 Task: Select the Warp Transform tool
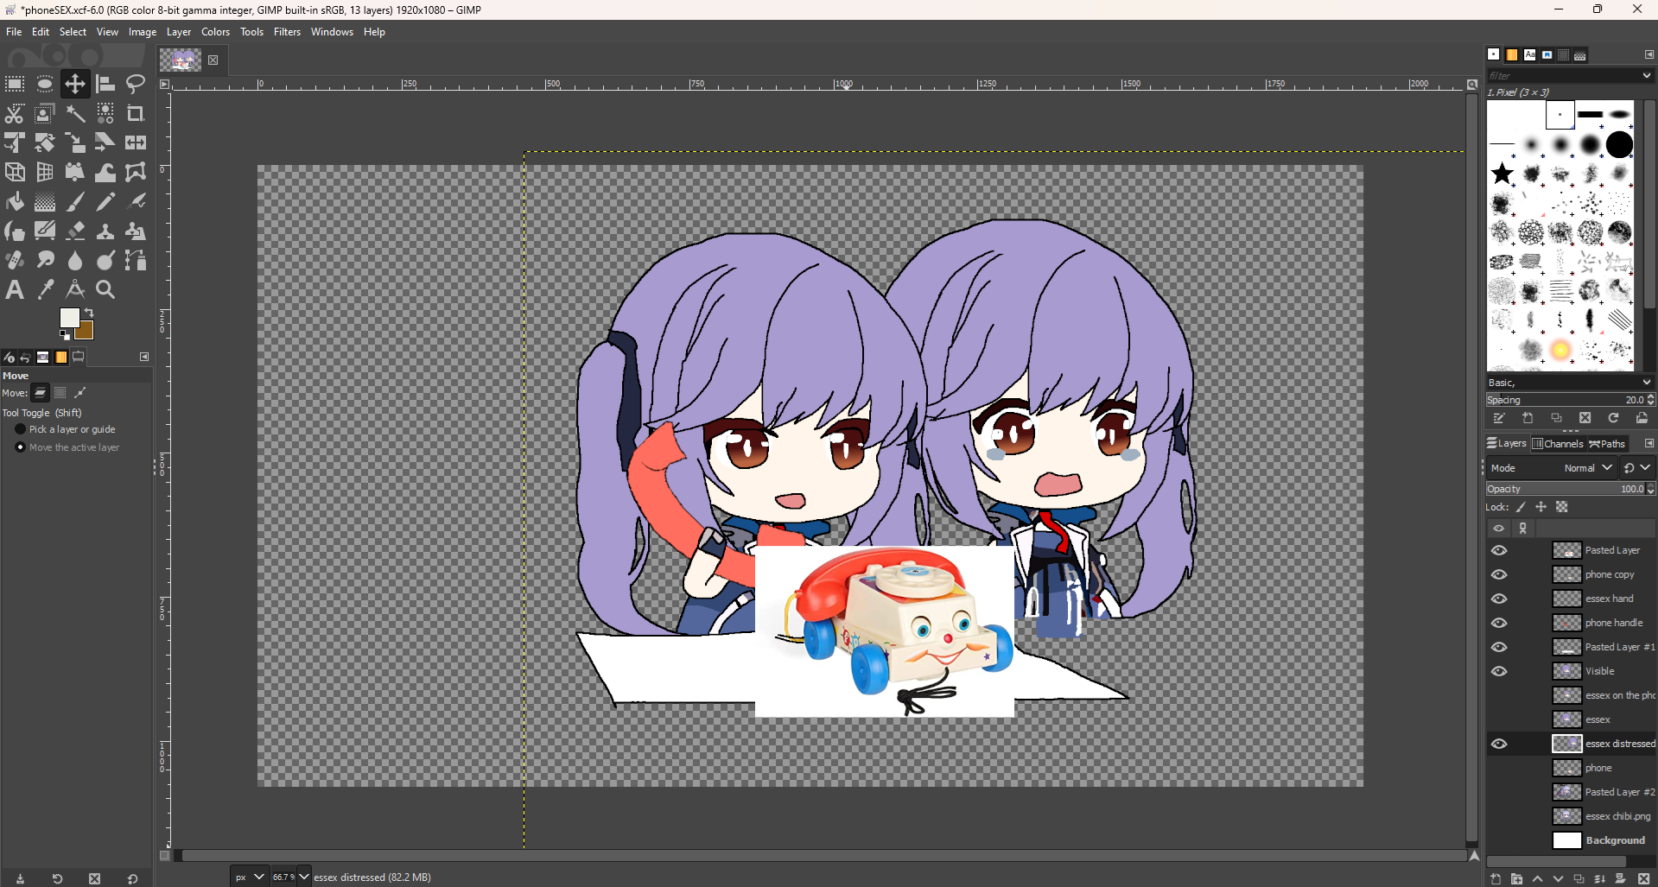tap(105, 172)
